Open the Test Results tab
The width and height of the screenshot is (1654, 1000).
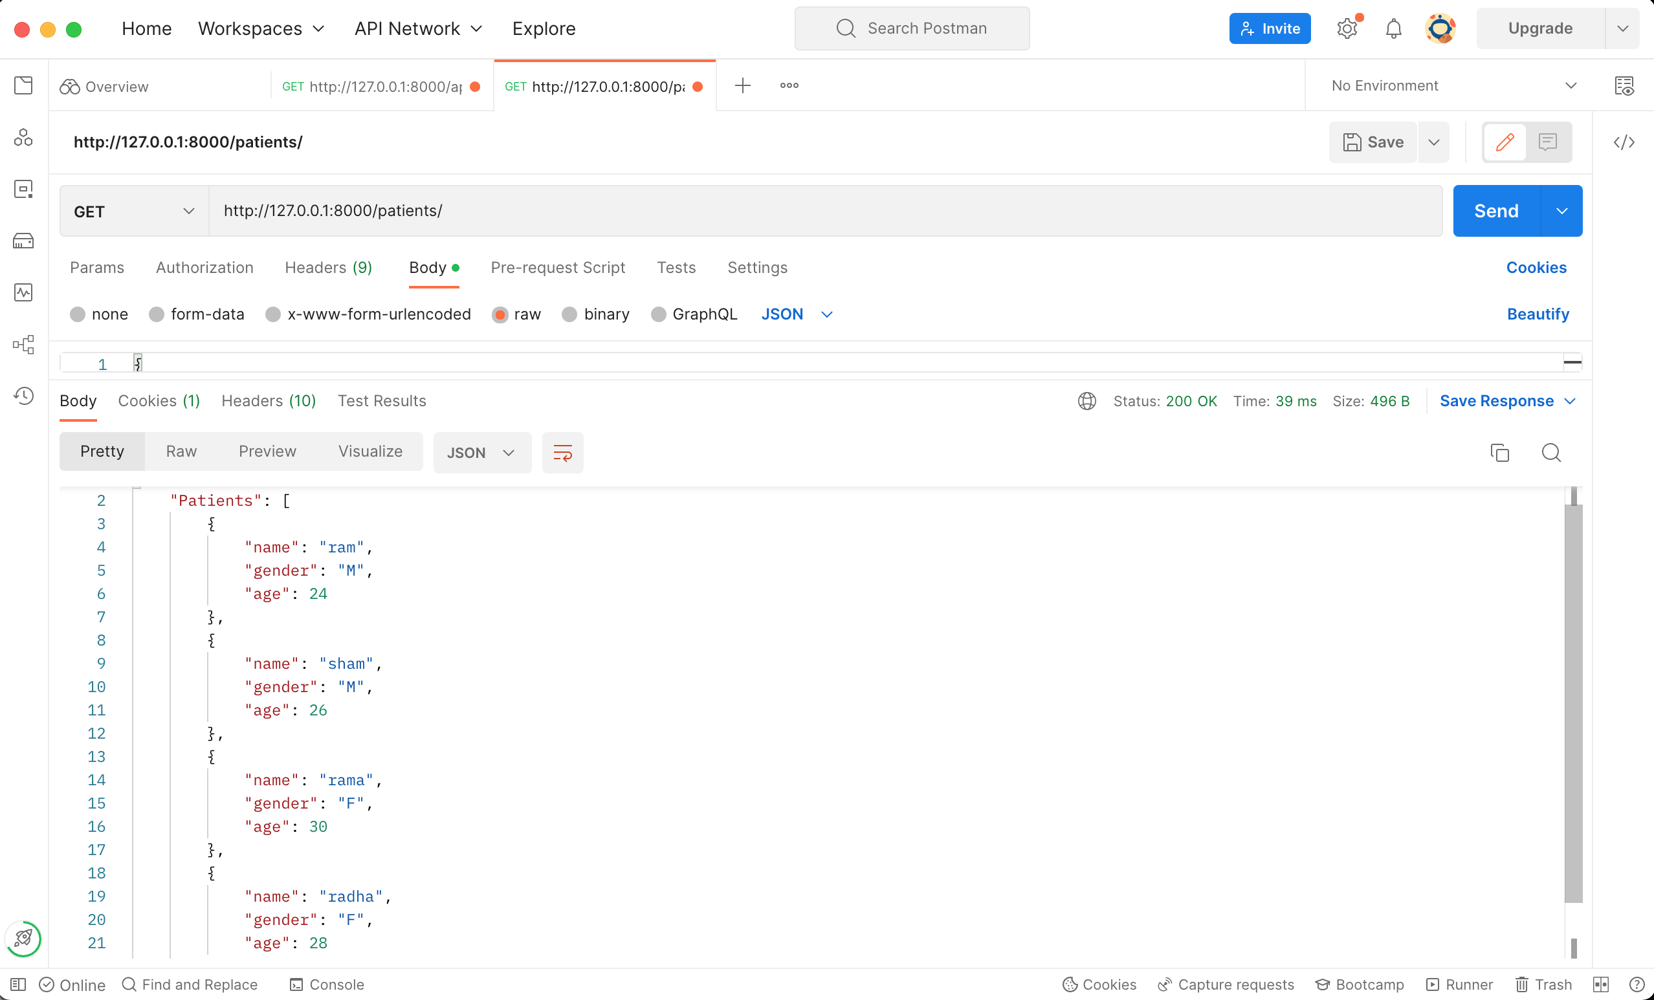click(x=382, y=400)
